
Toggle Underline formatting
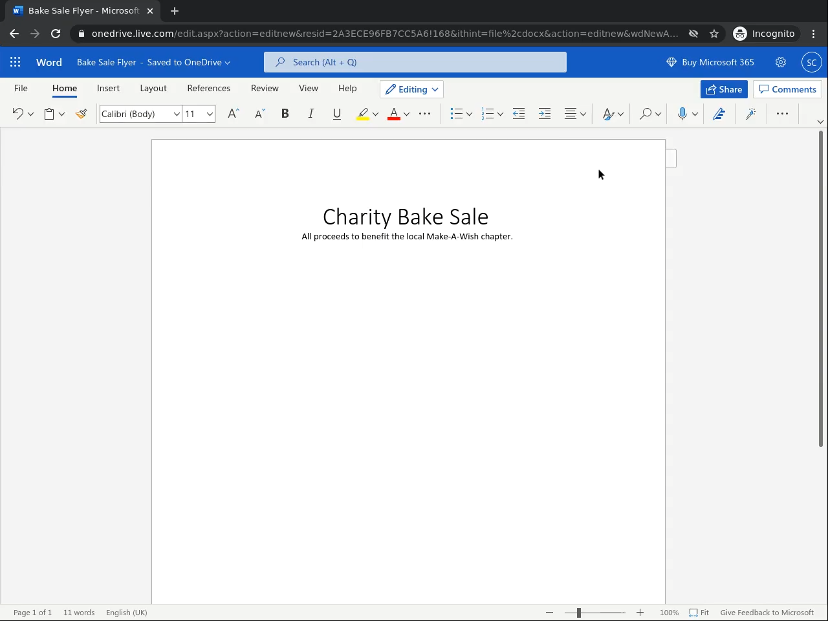point(337,114)
